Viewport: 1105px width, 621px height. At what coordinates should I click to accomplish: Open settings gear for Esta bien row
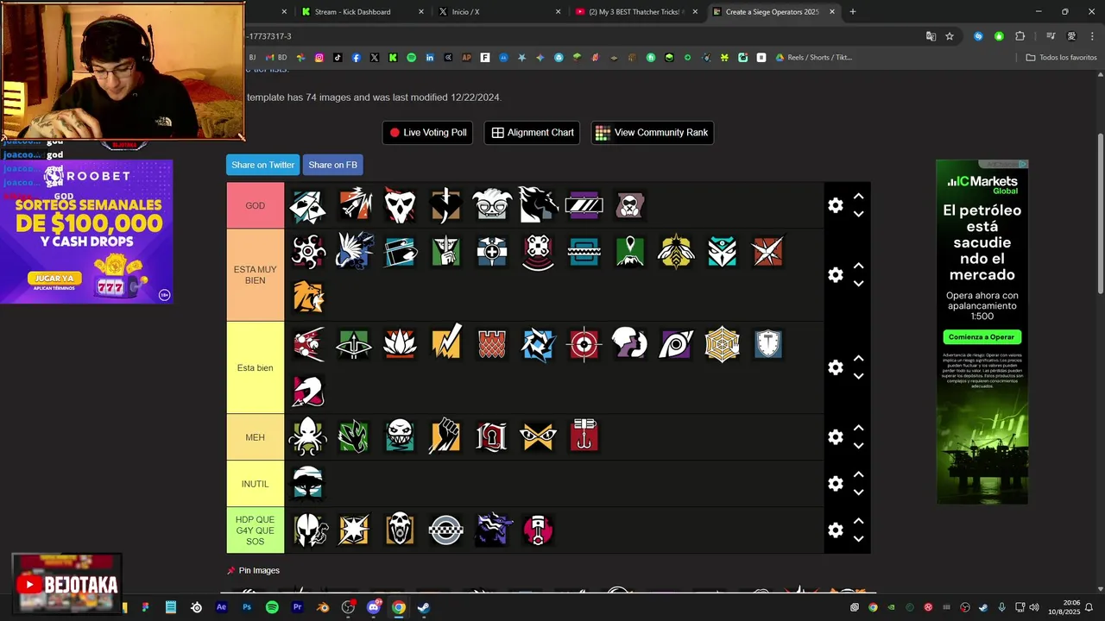coord(835,367)
